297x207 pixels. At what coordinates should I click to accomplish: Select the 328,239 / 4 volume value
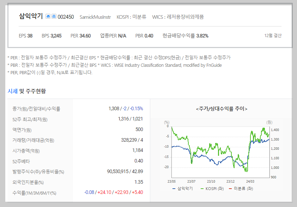click(x=132, y=140)
